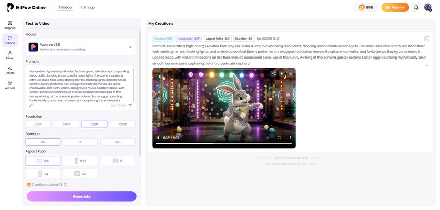Download the video using overlay download icon
This screenshot has height=210, width=440.
290,73
